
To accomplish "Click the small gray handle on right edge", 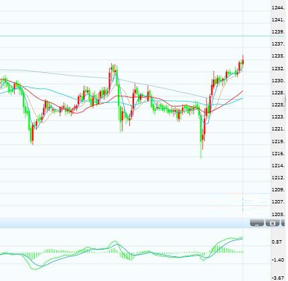I will point(286,100).
